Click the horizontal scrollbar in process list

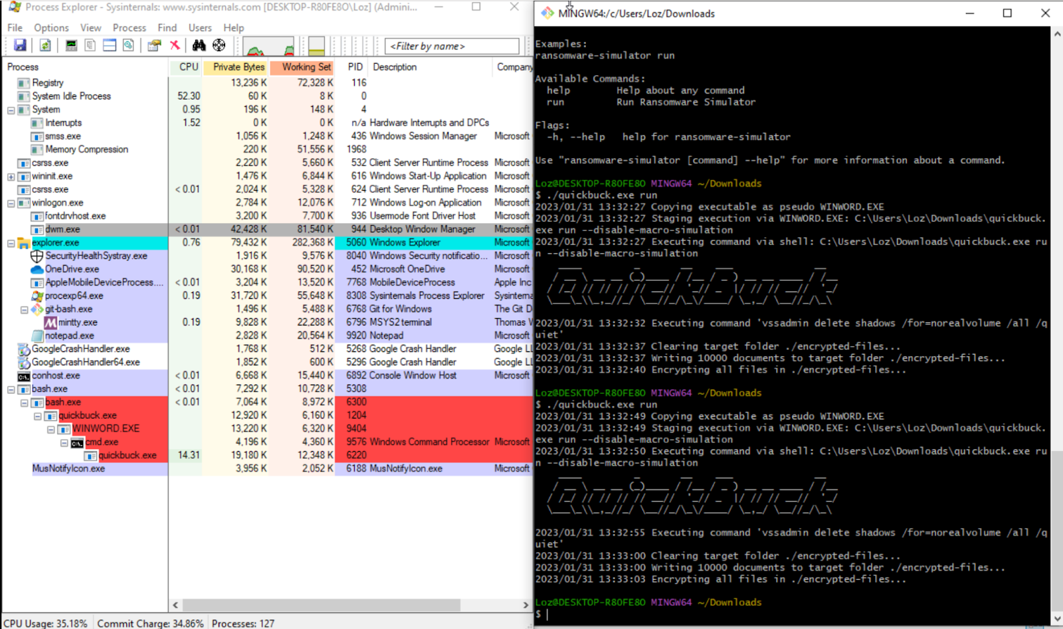[x=321, y=605]
